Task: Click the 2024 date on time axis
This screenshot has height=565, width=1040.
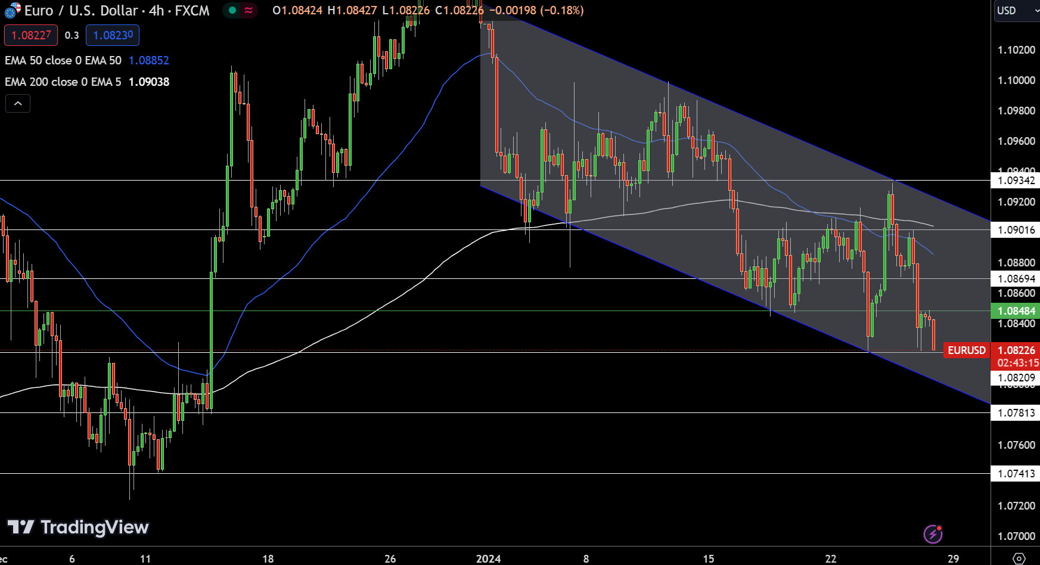Action: pos(488,558)
